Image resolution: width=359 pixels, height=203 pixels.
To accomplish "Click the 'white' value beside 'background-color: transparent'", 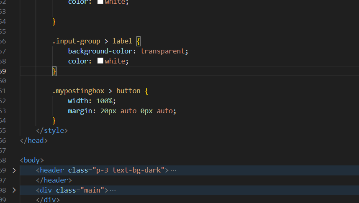I will [x=115, y=61].
